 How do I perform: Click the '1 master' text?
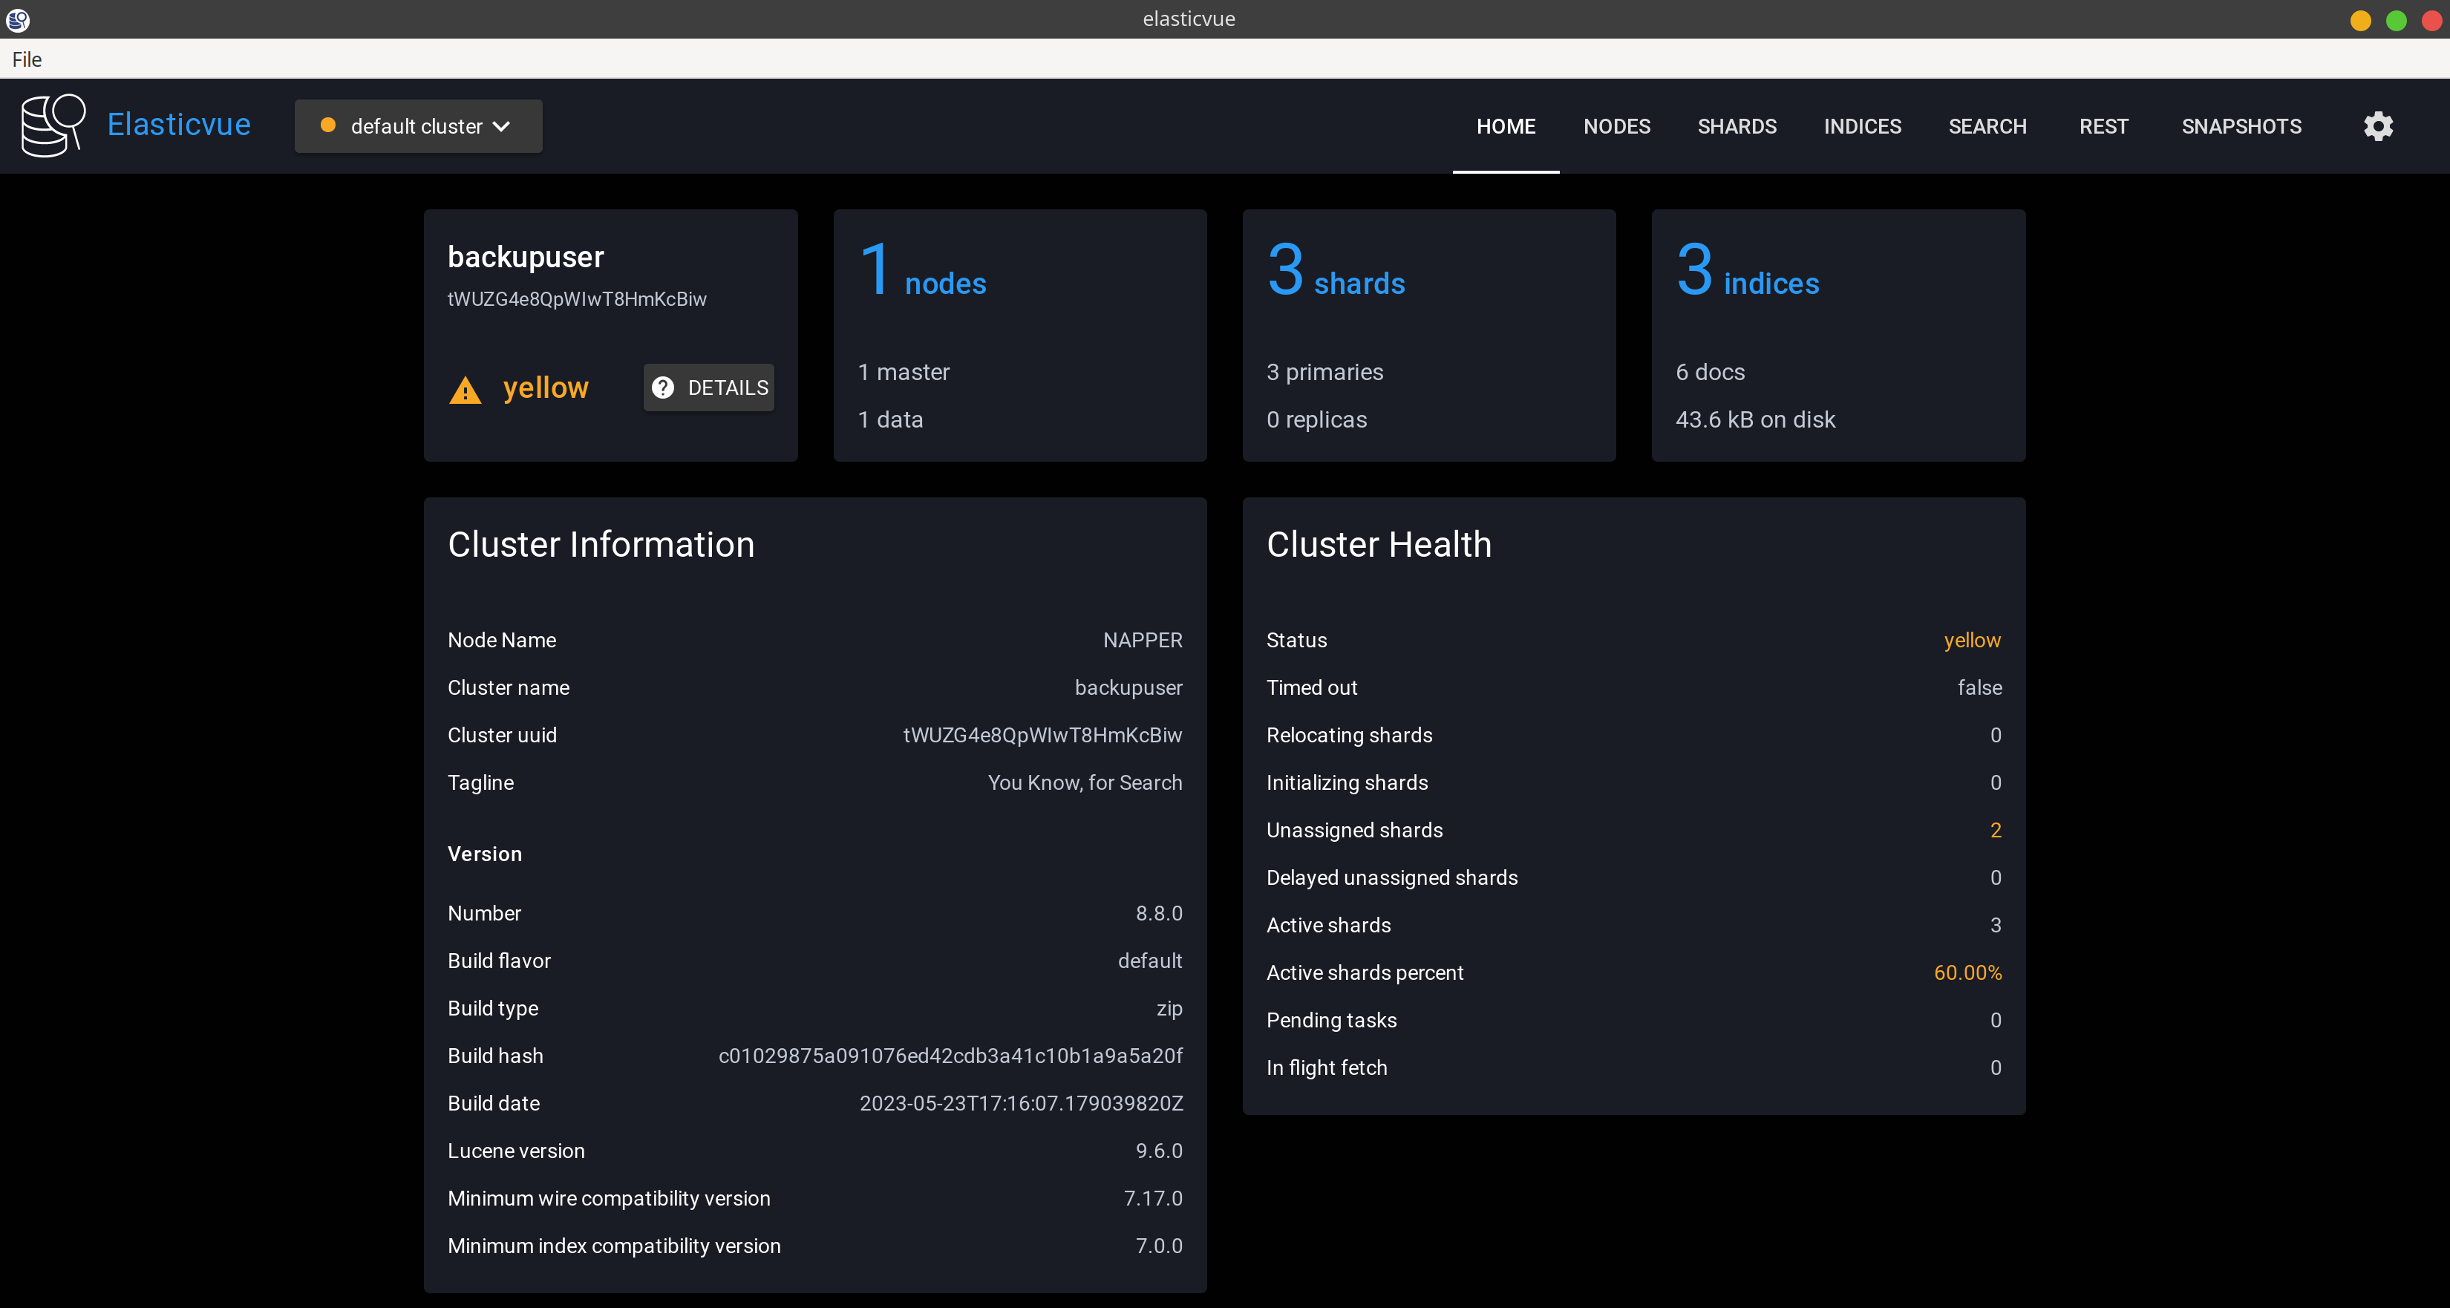[904, 372]
